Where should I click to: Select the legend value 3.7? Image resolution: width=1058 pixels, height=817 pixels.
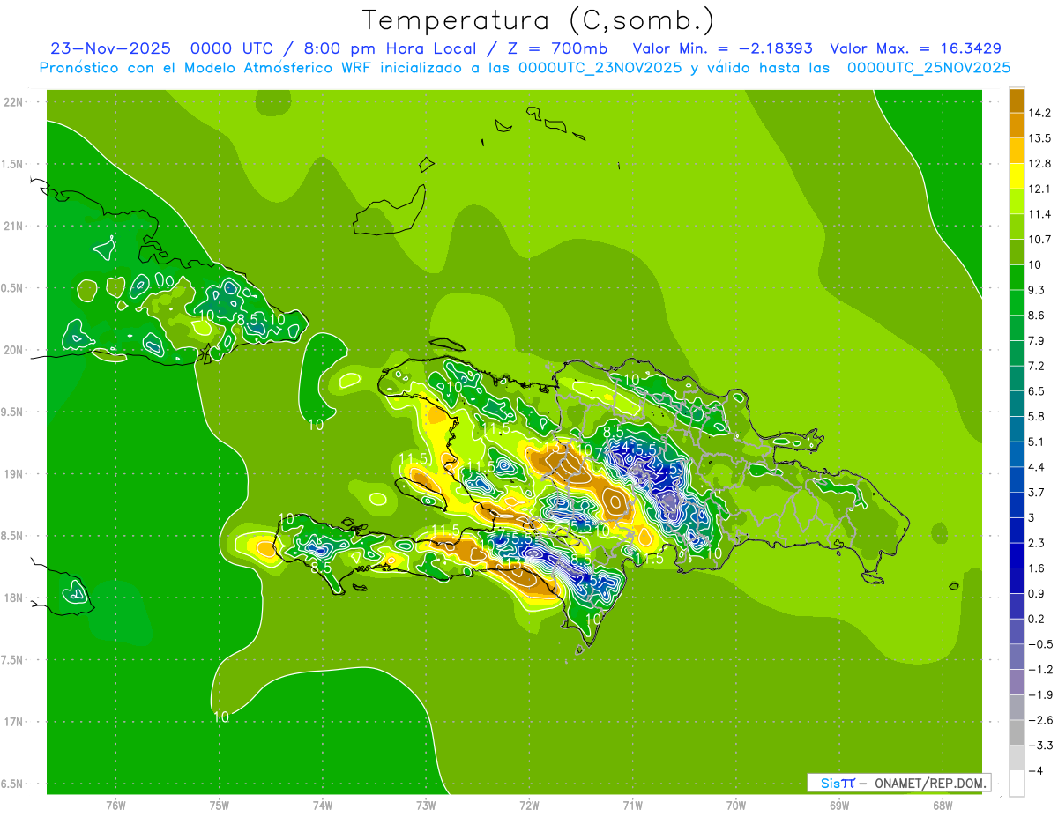tap(1038, 492)
